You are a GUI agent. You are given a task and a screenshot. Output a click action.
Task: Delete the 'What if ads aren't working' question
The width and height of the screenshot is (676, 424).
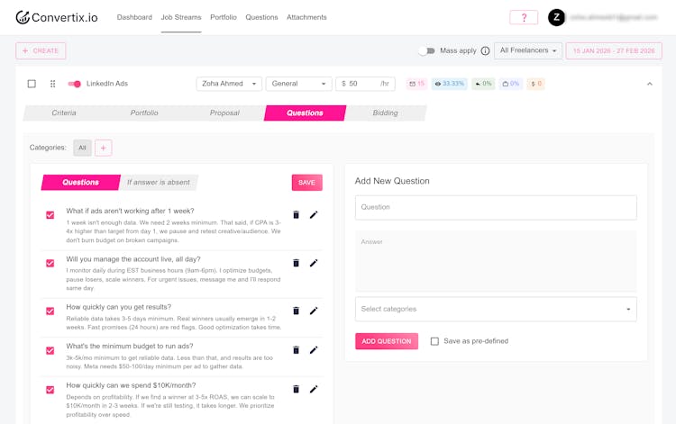(x=296, y=215)
